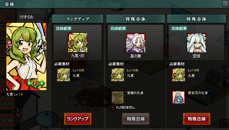The height and width of the screenshot is (130, 229).
Task: Open the 札 side menu tab
Action: pyautogui.click(x=8, y=17)
